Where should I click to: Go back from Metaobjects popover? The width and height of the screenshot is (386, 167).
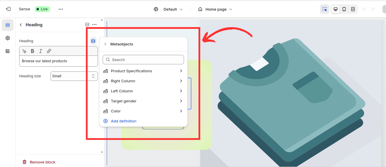point(105,44)
